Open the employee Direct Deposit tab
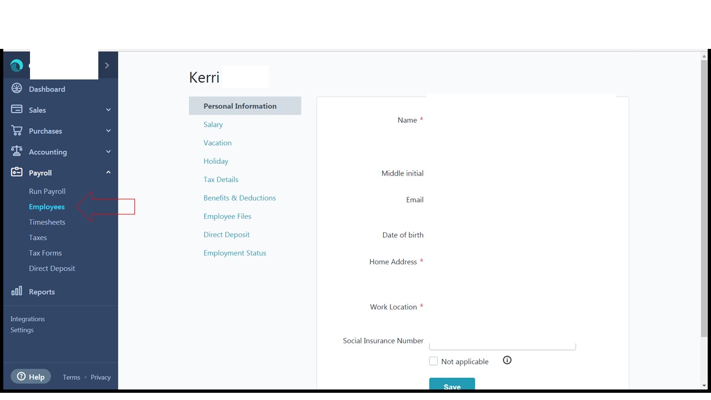The image size is (711, 400). click(227, 234)
